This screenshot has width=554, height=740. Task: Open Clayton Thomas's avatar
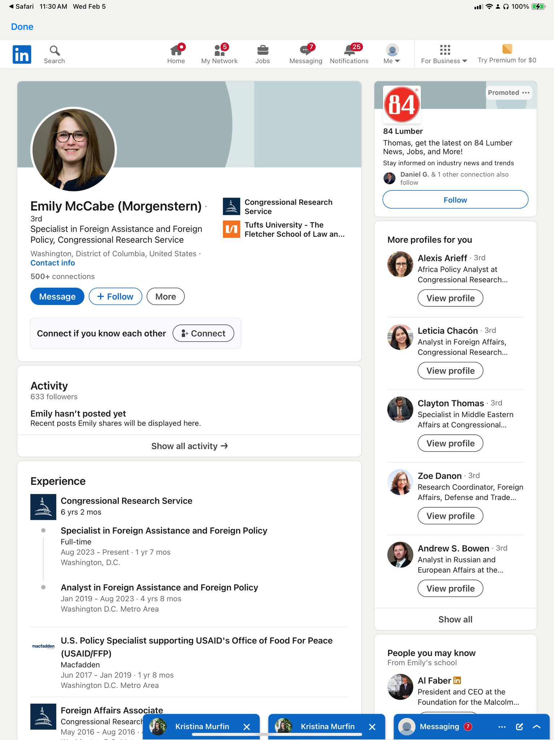point(400,410)
